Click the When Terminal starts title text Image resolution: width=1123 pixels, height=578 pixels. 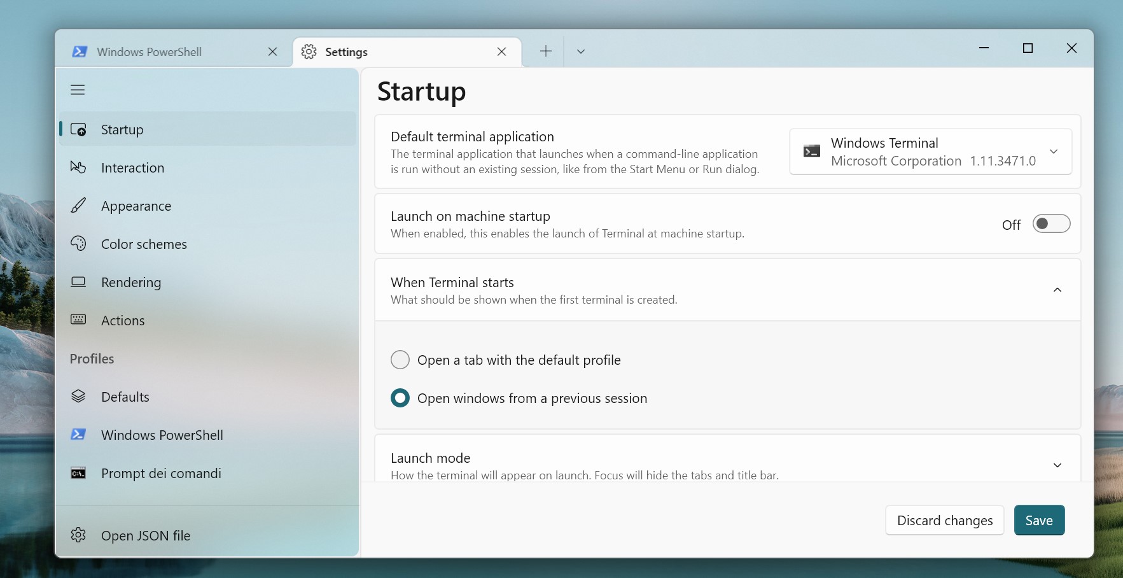[452, 282]
